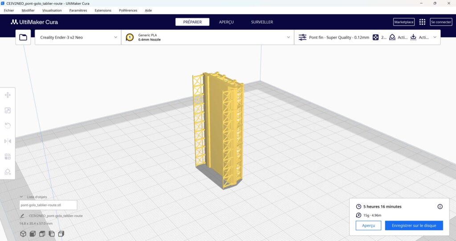The width and height of the screenshot is (456, 241).
Task: Select the Scale tool
Action: click(8, 111)
